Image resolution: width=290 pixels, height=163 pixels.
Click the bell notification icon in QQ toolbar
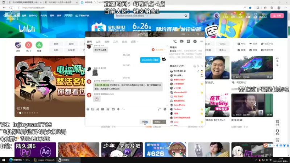click(119, 109)
